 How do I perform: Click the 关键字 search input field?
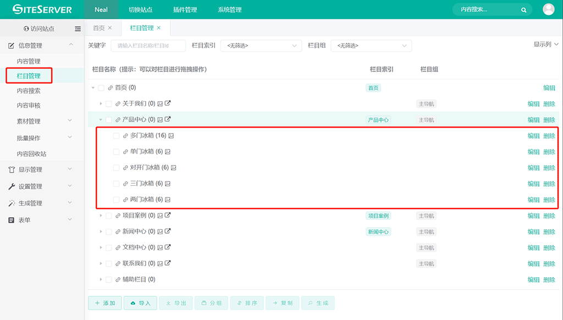point(147,46)
